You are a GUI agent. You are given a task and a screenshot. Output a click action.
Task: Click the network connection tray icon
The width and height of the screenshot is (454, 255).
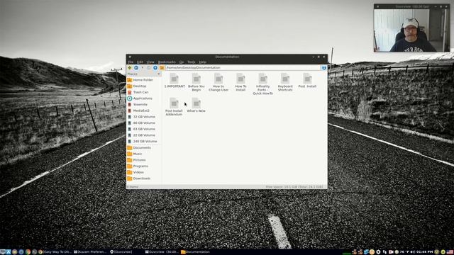384,252
